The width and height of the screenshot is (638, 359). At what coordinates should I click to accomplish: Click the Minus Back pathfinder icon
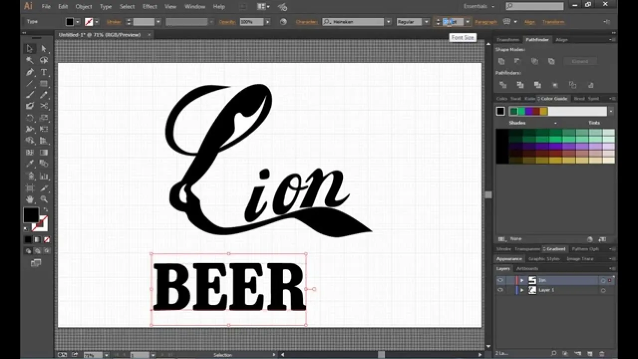(590, 85)
